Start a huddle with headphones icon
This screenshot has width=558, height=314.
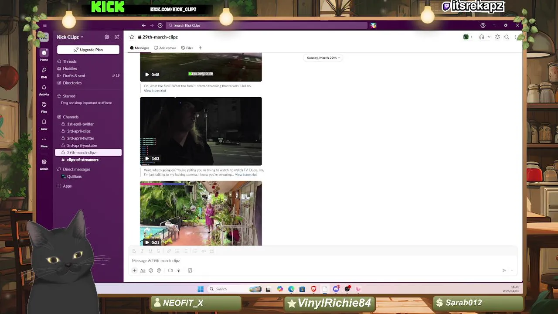click(482, 37)
